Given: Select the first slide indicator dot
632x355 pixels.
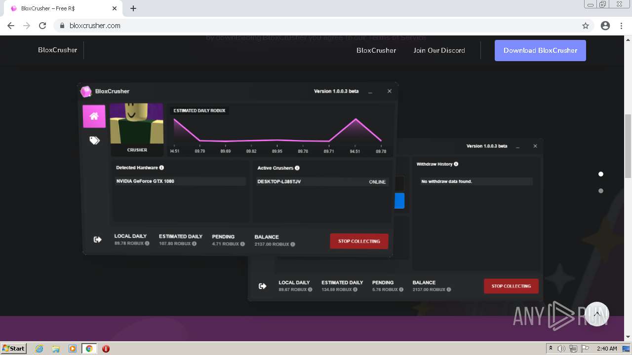Looking at the screenshot, I should pos(601,174).
